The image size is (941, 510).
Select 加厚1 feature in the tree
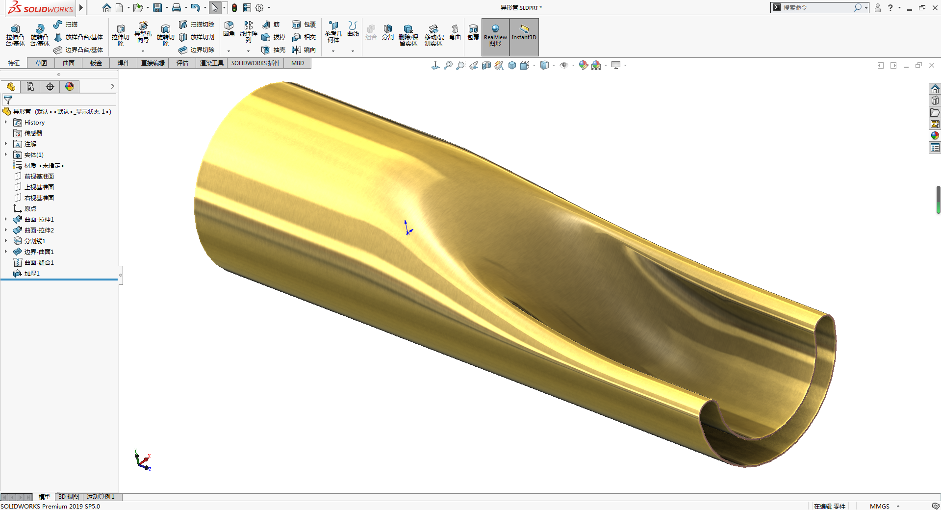[27, 273]
